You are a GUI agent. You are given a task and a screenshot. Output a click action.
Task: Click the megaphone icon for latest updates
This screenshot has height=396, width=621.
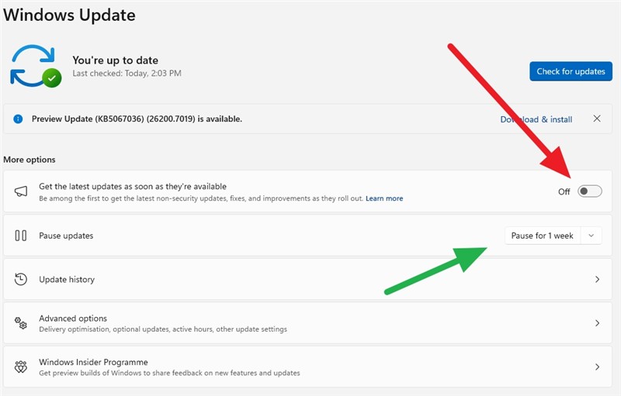[x=22, y=191]
